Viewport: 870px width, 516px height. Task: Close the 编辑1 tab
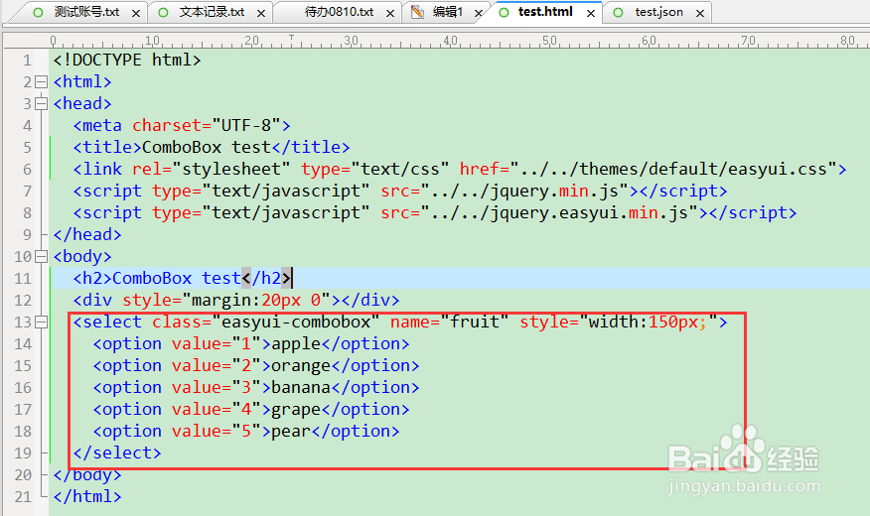(x=479, y=13)
